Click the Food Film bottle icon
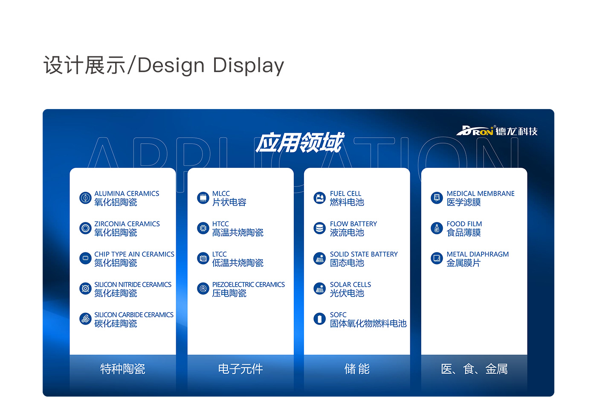Screen dimensions: 597x406 point(437,228)
